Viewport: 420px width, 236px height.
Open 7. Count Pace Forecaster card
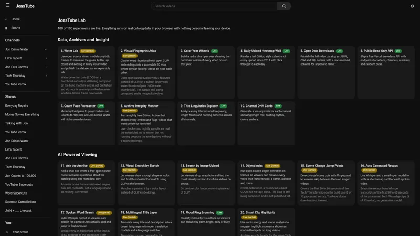point(86,123)
